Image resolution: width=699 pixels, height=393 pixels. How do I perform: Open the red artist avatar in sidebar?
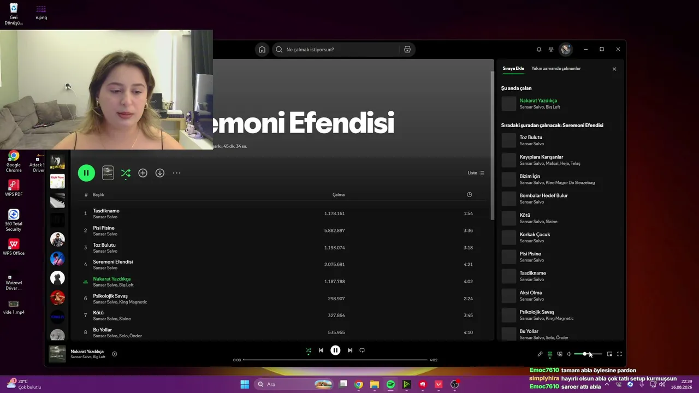point(57,297)
